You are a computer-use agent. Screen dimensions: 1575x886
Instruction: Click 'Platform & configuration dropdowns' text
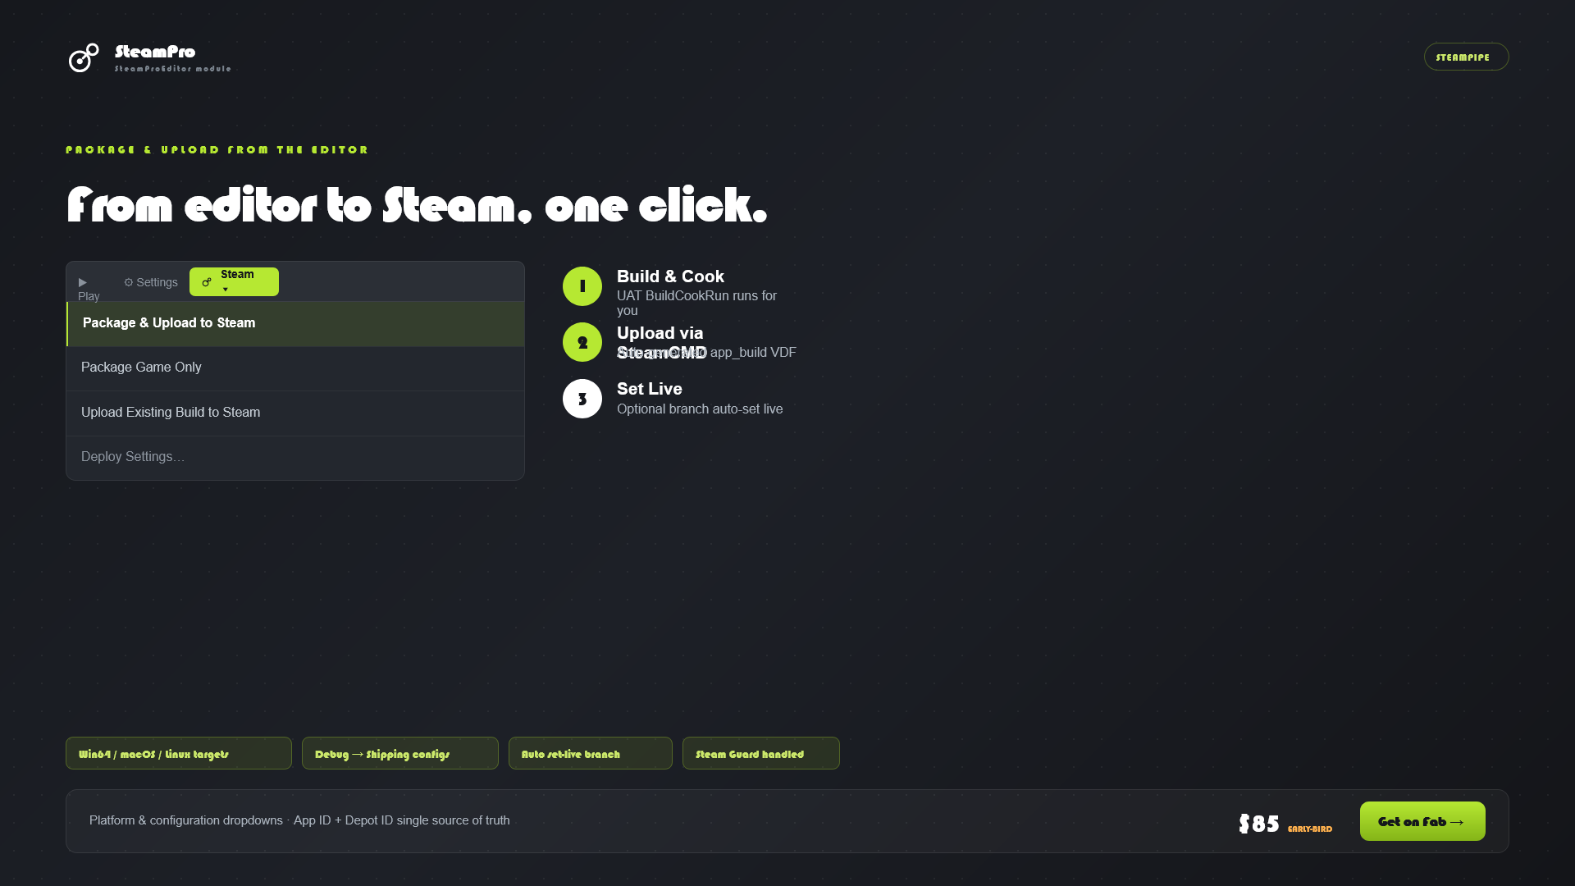[186, 820]
